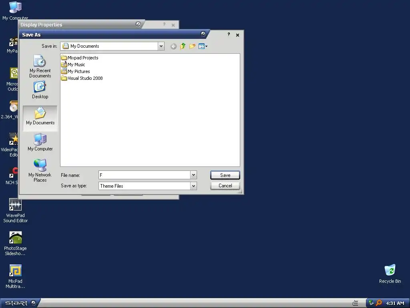Close the Save As dialog

pos(237,35)
